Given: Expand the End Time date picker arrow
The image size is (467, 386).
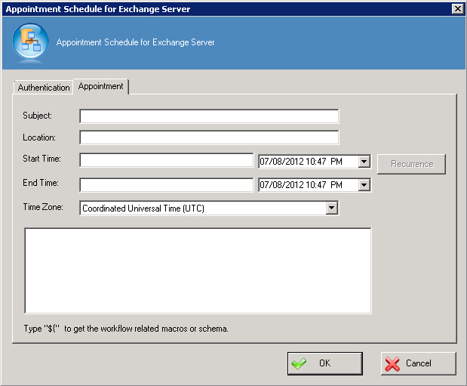Looking at the screenshot, I should [x=364, y=185].
